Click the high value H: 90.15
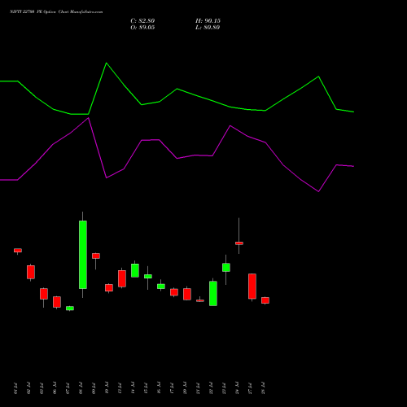 point(208,21)
